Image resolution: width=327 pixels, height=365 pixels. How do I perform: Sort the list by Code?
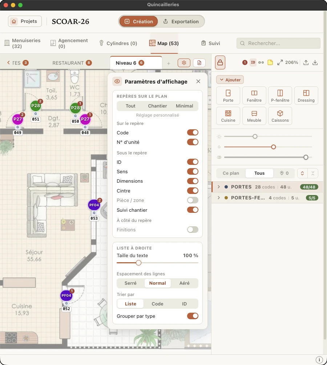(x=157, y=304)
